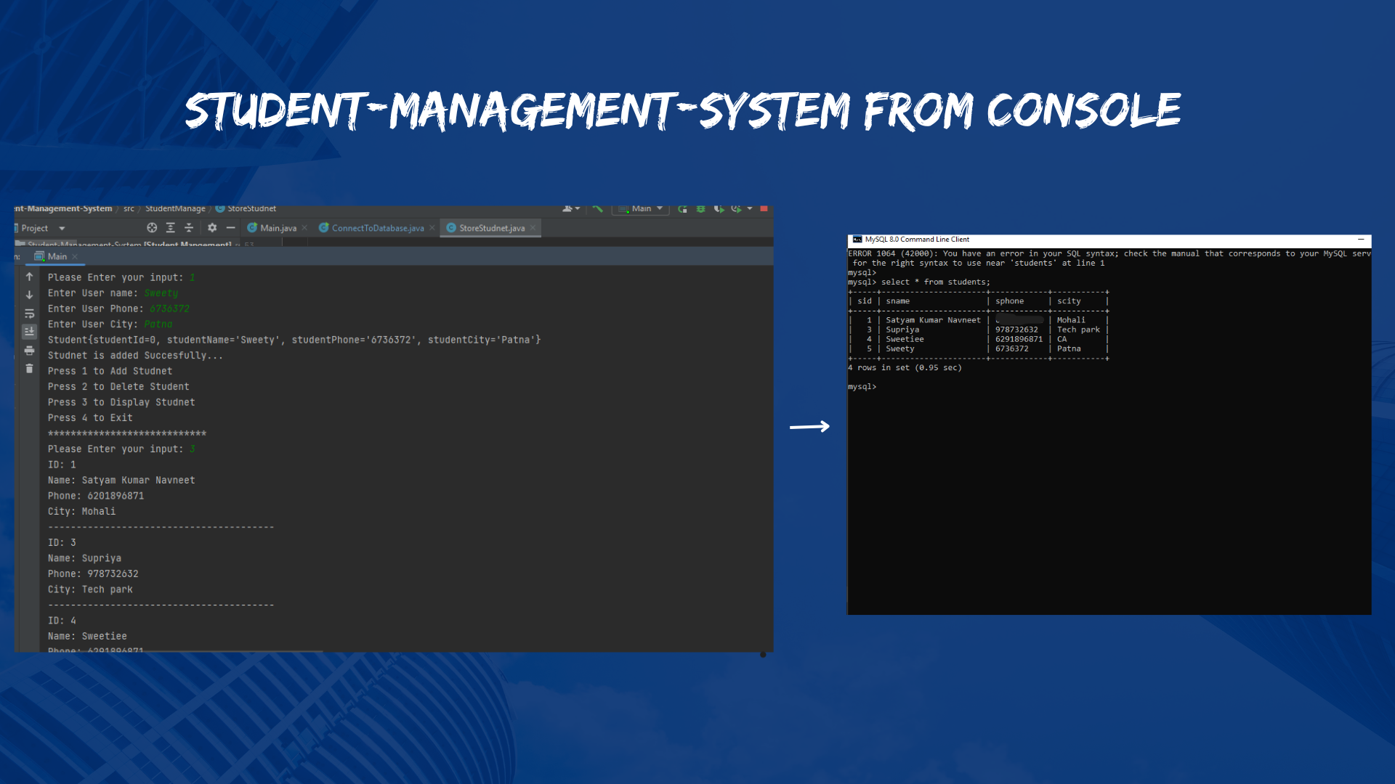The image size is (1395, 784).
Task: Close the StoreStudnet.java tab
Action: (x=533, y=228)
